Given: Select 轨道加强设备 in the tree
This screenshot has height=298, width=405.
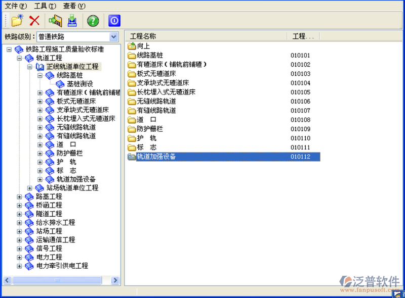Looking at the screenshot, I should click(x=76, y=179).
